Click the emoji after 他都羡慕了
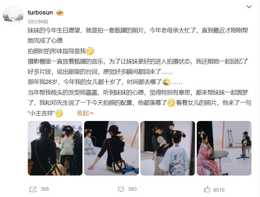This screenshot has height=197, width=260. point(171,103)
